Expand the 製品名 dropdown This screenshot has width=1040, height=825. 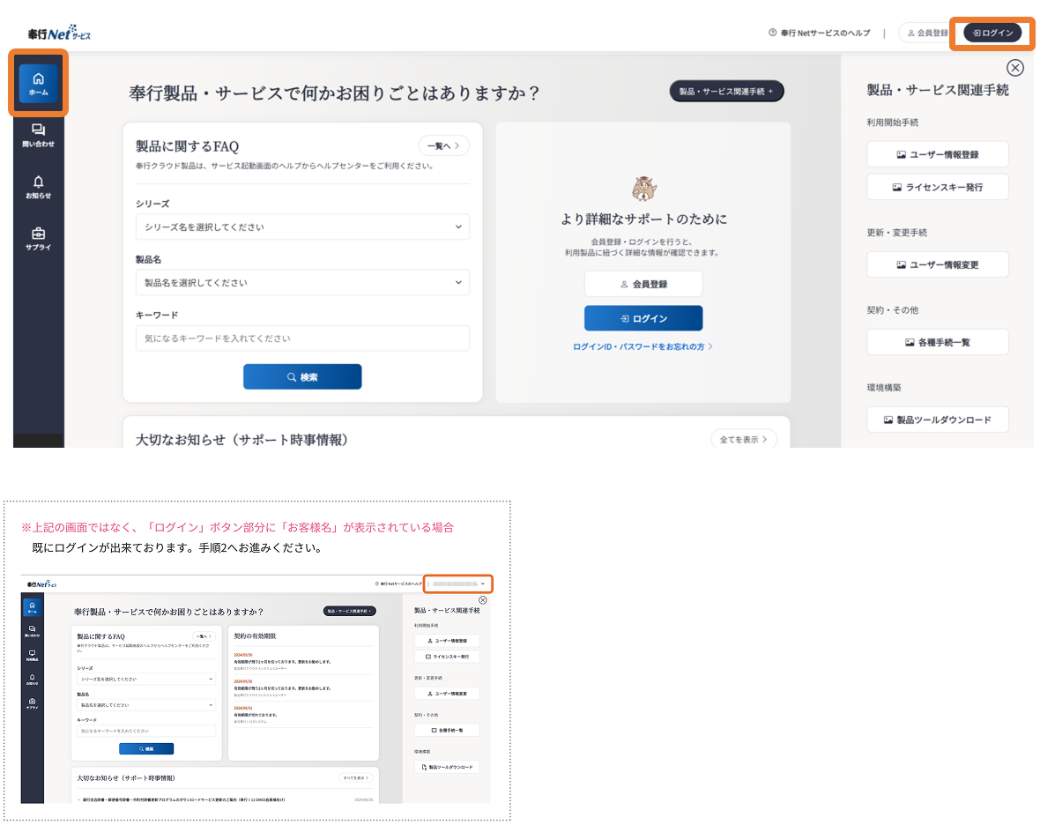click(x=302, y=283)
